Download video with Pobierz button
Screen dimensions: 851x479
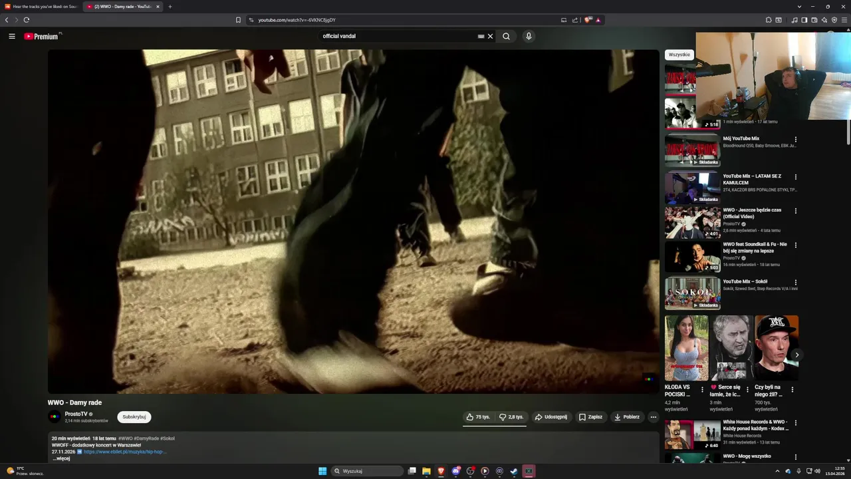pyautogui.click(x=627, y=417)
